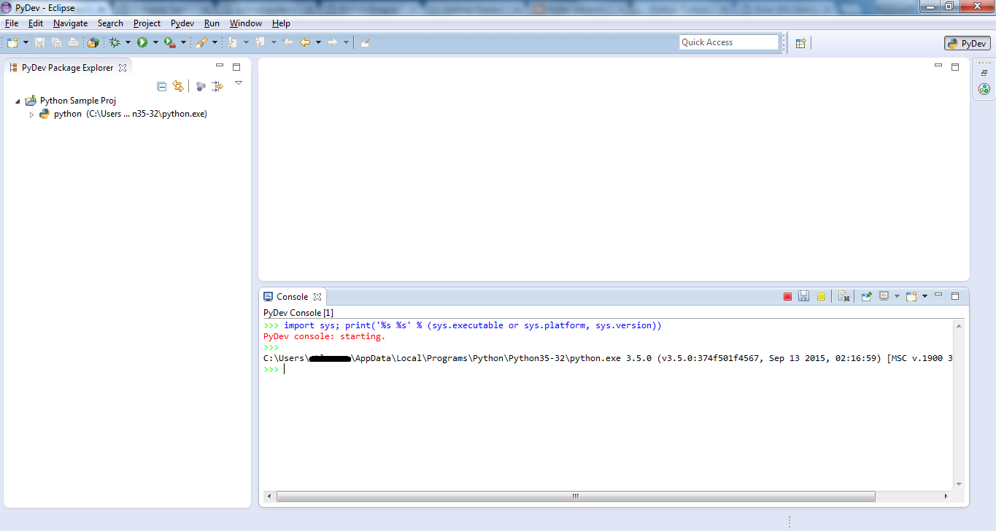Open the Back history dropdown arrow
This screenshot has height=531, width=996.
tap(318, 42)
